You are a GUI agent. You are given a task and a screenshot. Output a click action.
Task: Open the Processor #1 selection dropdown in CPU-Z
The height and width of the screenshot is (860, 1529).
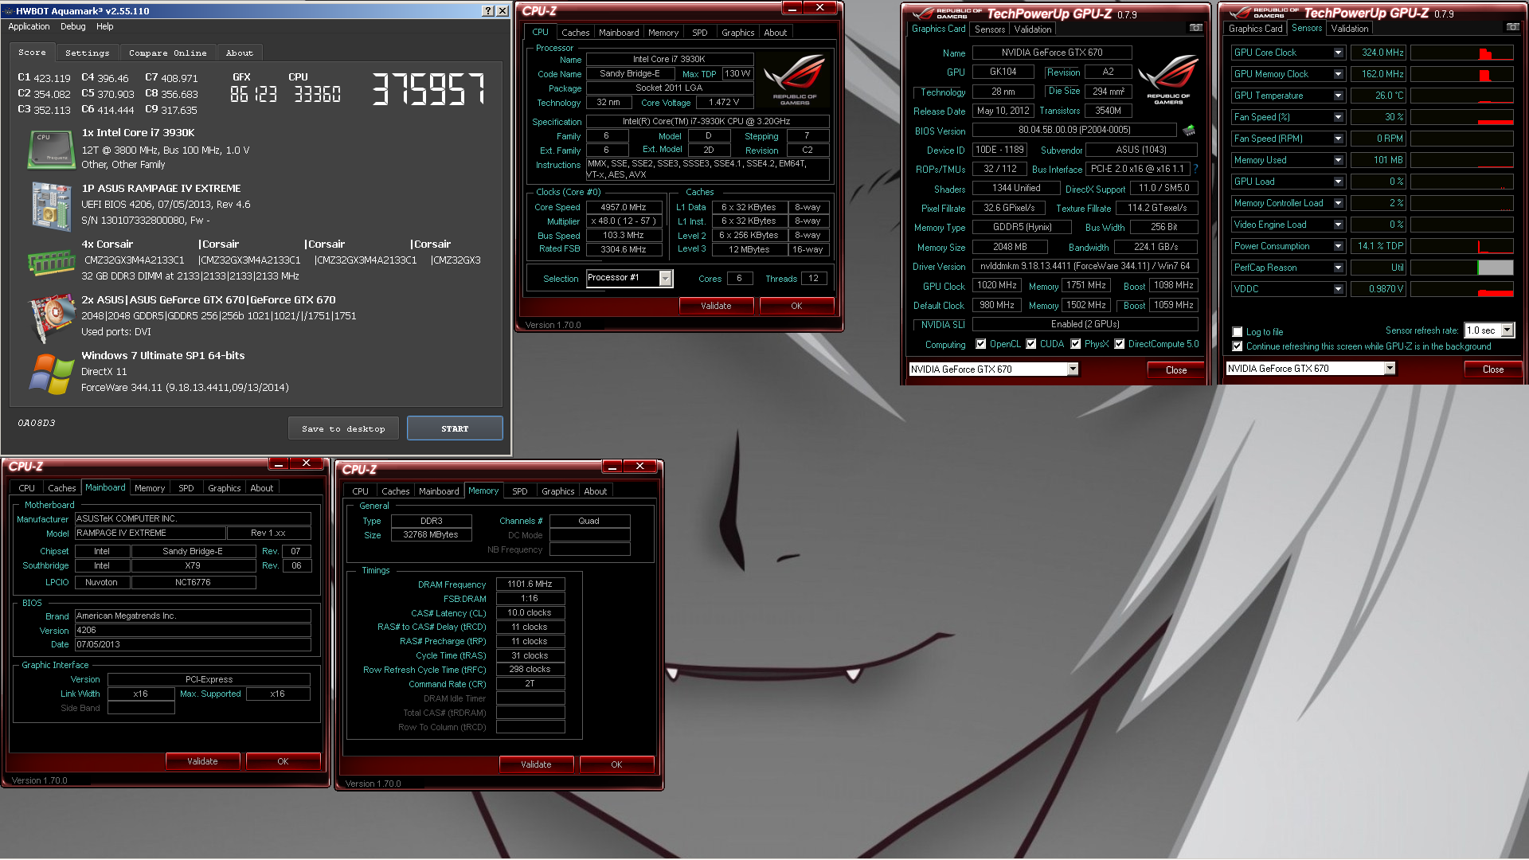click(x=666, y=278)
